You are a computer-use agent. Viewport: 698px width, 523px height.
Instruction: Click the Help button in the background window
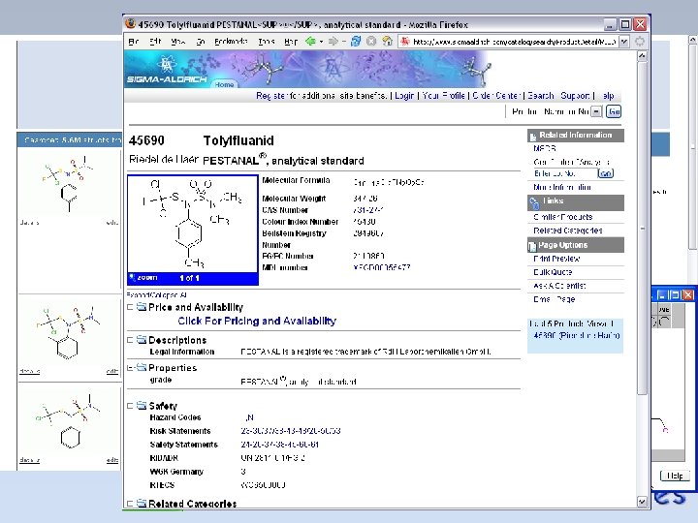tap(675, 476)
